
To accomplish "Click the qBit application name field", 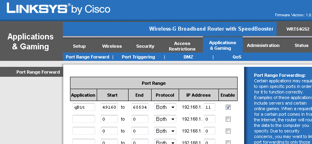I will click(x=84, y=107).
